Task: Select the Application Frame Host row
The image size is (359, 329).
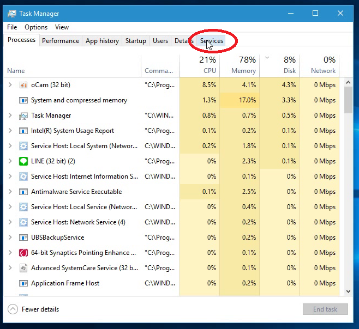Action: [x=171, y=283]
